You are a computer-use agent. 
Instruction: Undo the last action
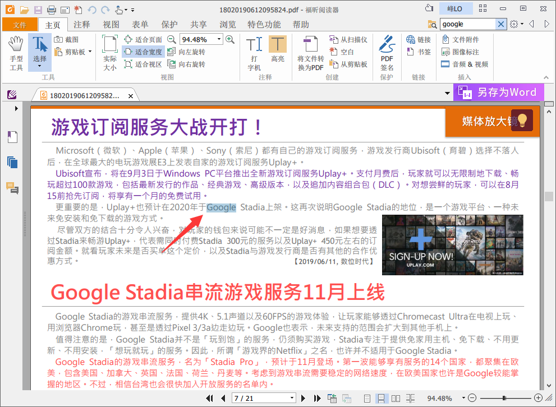(x=92, y=10)
